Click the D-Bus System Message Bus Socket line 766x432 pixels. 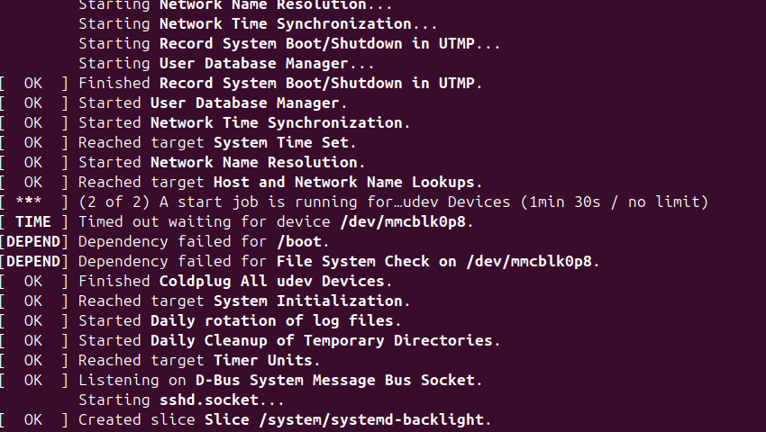pyautogui.click(x=280, y=381)
